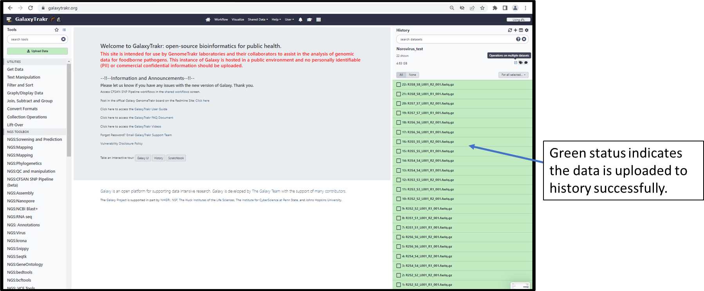This screenshot has height=291, width=704.
Task: Check dataset 12: R353_S3_L001_R2_001.fastq.gz
Action: tap(399, 180)
